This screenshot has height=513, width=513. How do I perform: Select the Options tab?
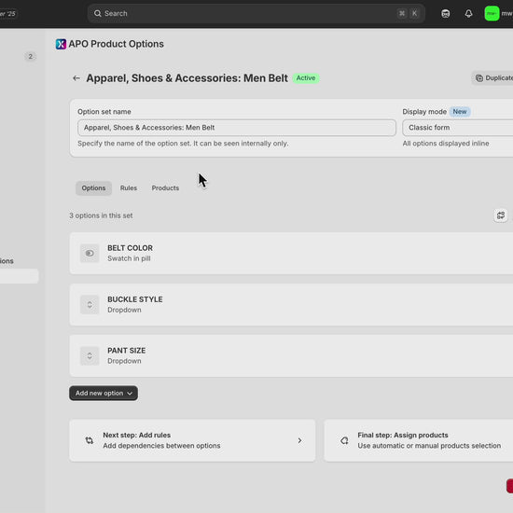(93, 188)
